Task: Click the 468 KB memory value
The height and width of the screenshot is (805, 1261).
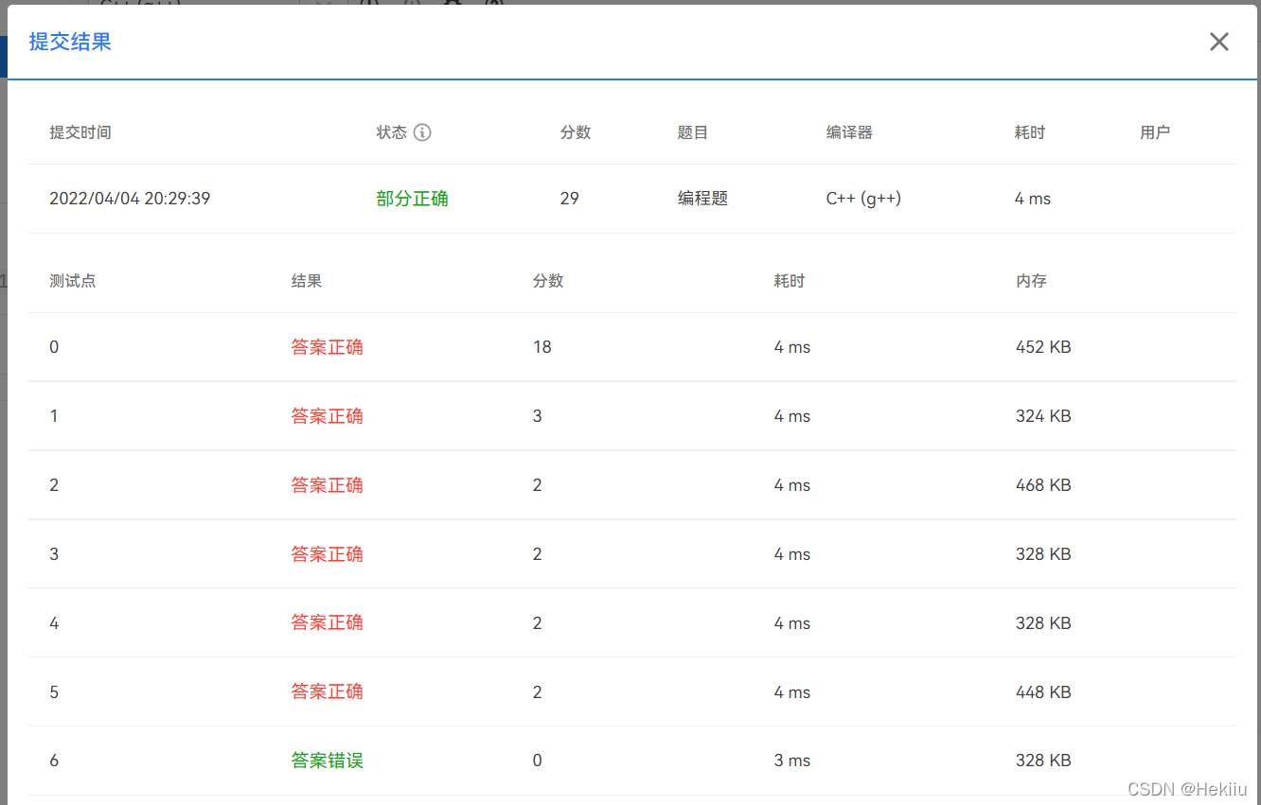Action: (x=1043, y=485)
